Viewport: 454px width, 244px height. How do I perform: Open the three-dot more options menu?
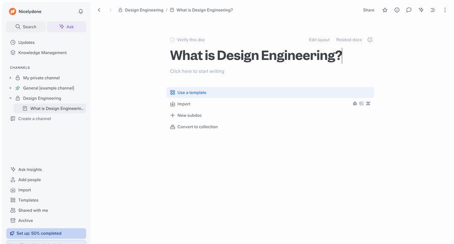pos(445,10)
